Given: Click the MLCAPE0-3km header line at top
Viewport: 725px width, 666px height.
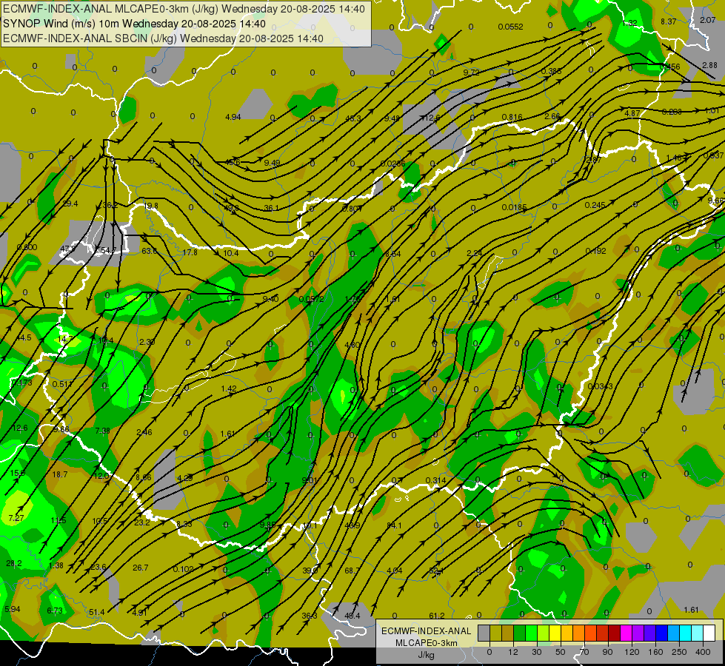Looking at the screenshot, I should pyautogui.click(x=184, y=9).
